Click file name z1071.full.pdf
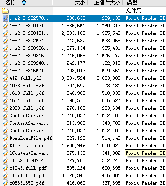The image size is (166, 186). [28, 175]
